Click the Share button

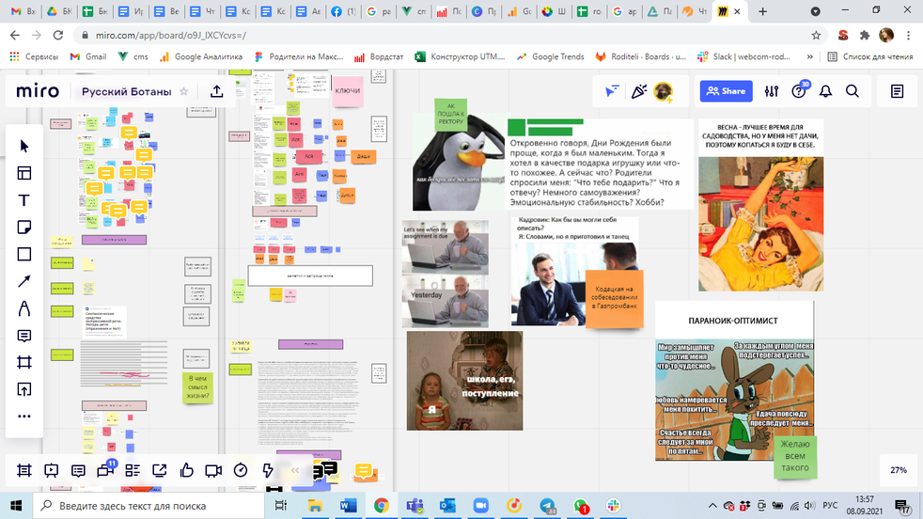tap(726, 91)
